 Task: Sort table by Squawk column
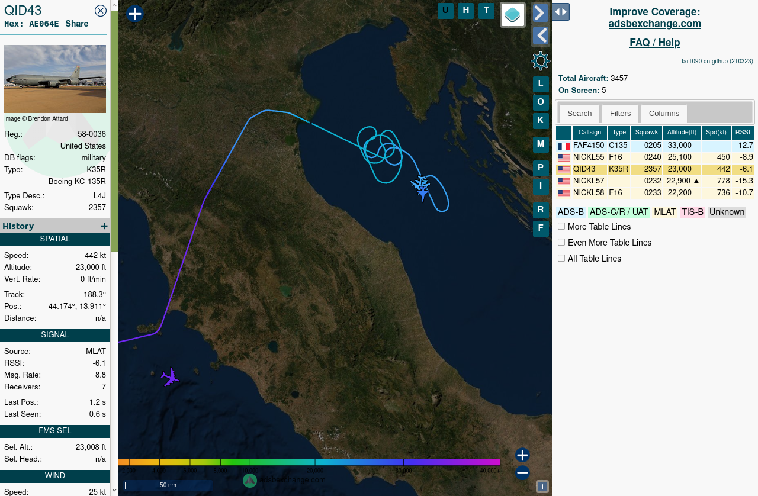pyautogui.click(x=647, y=133)
